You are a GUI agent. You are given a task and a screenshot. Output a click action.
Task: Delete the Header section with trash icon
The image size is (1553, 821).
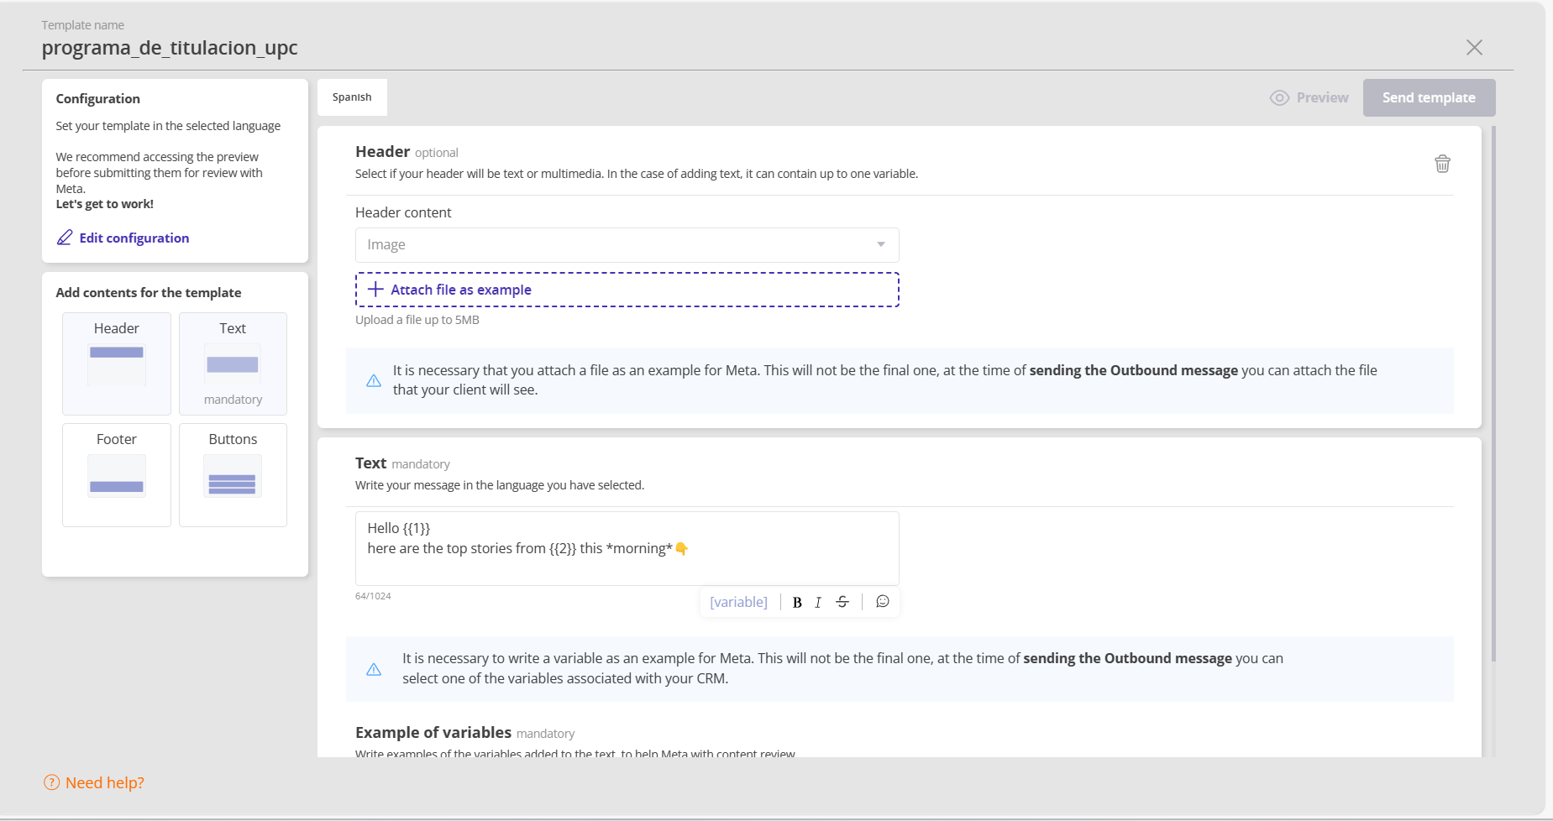pyautogui.click(x=1441, y=164)
